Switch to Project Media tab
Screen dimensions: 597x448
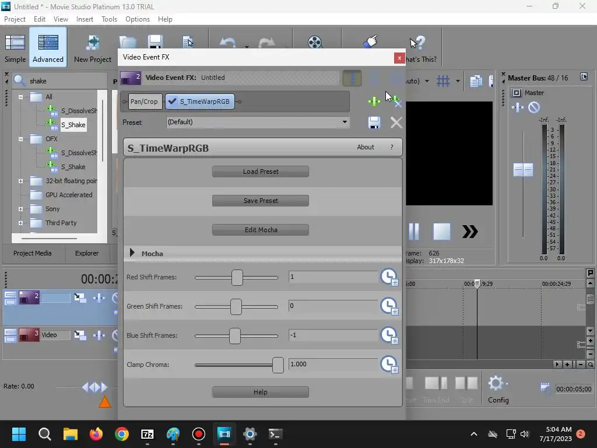point(33,253)
